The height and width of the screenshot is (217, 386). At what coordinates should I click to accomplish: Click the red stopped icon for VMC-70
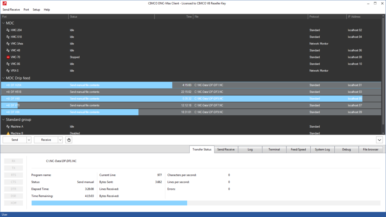pyautogui.click(x=8, y=57)
